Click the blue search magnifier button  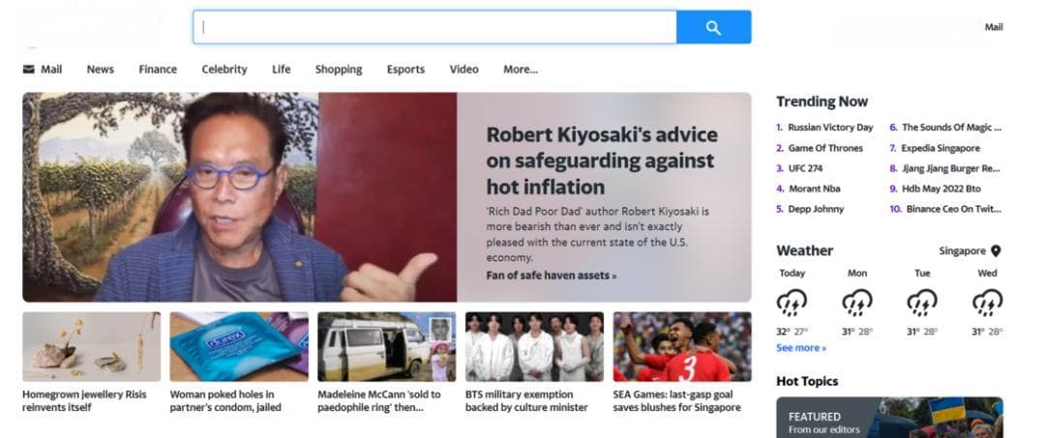[714, 27]
